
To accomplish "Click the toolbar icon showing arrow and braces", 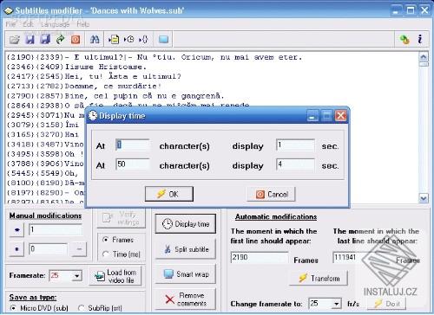I will 143,39.
